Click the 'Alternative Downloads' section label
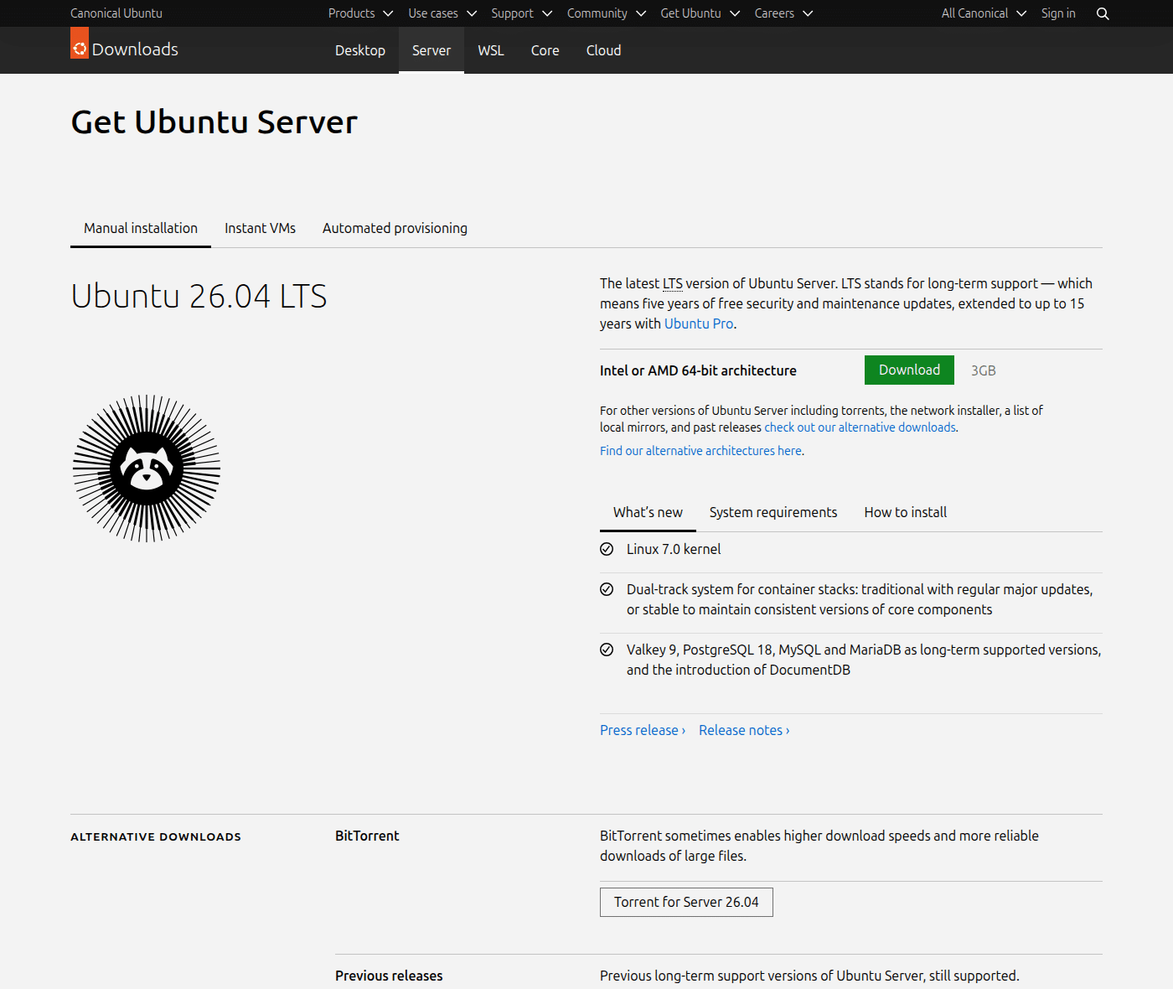This screenshot has width=1173, height=989. tap(156, 836)
